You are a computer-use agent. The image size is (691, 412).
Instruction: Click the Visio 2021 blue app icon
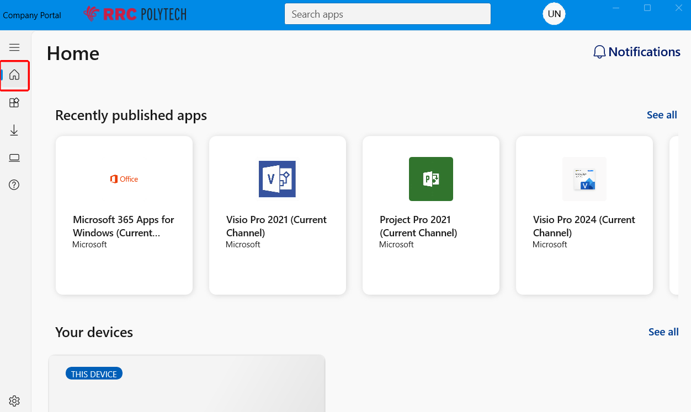pyautogui.click(x=277, y=179)
